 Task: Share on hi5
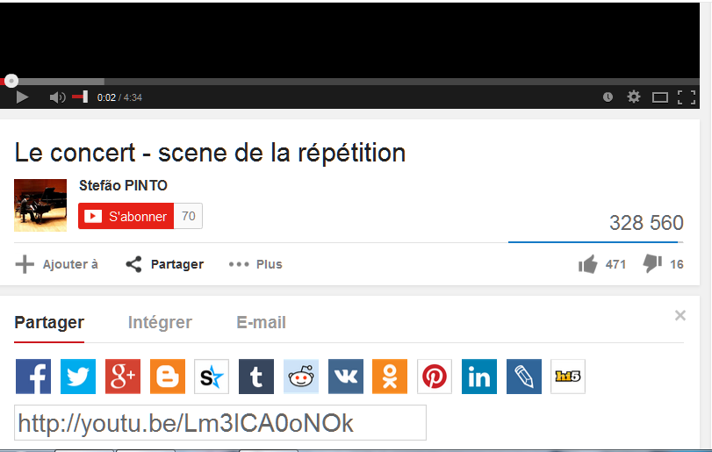point(568,377)
